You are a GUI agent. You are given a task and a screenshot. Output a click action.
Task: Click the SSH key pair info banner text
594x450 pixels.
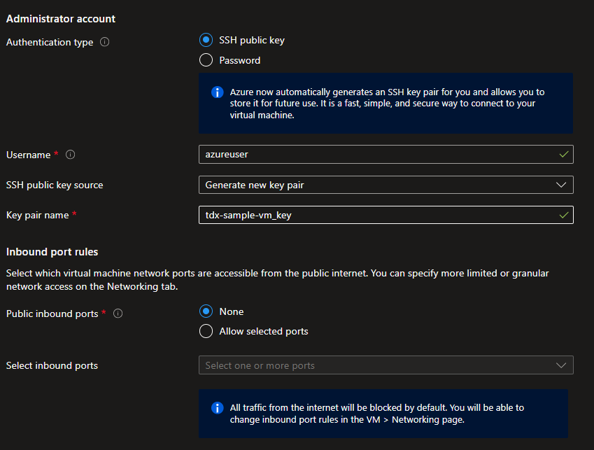click(x=387, y=104)
